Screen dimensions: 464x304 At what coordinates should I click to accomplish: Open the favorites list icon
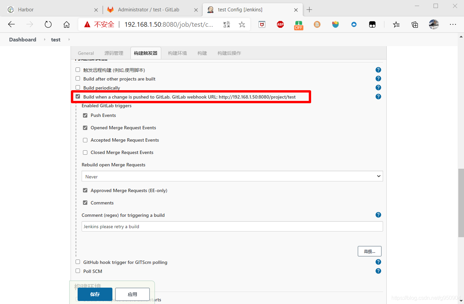pos(396,24)
